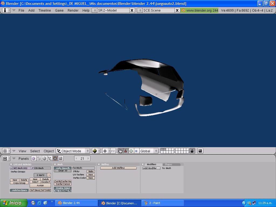Click the translate manipulator triangle icon

(126, 151)
